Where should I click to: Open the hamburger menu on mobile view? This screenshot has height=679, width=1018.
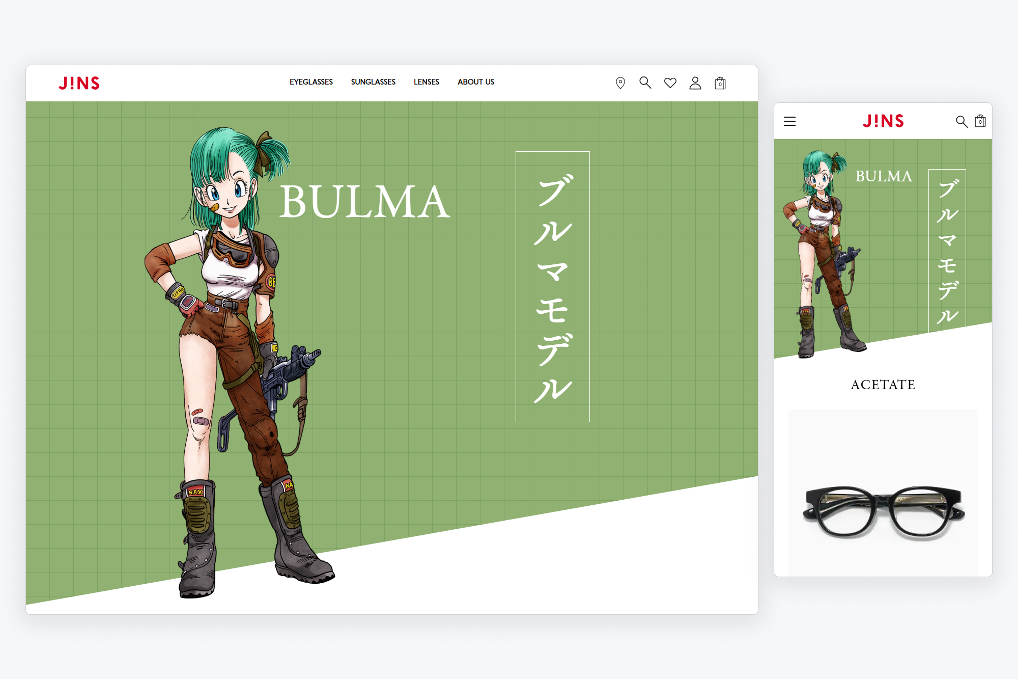[790, 121]
